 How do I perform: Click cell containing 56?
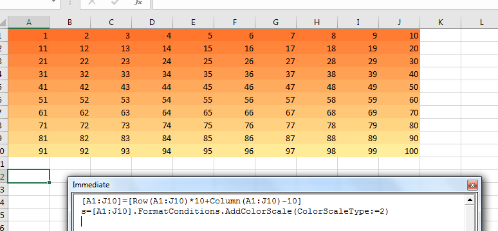click(235, 100)
